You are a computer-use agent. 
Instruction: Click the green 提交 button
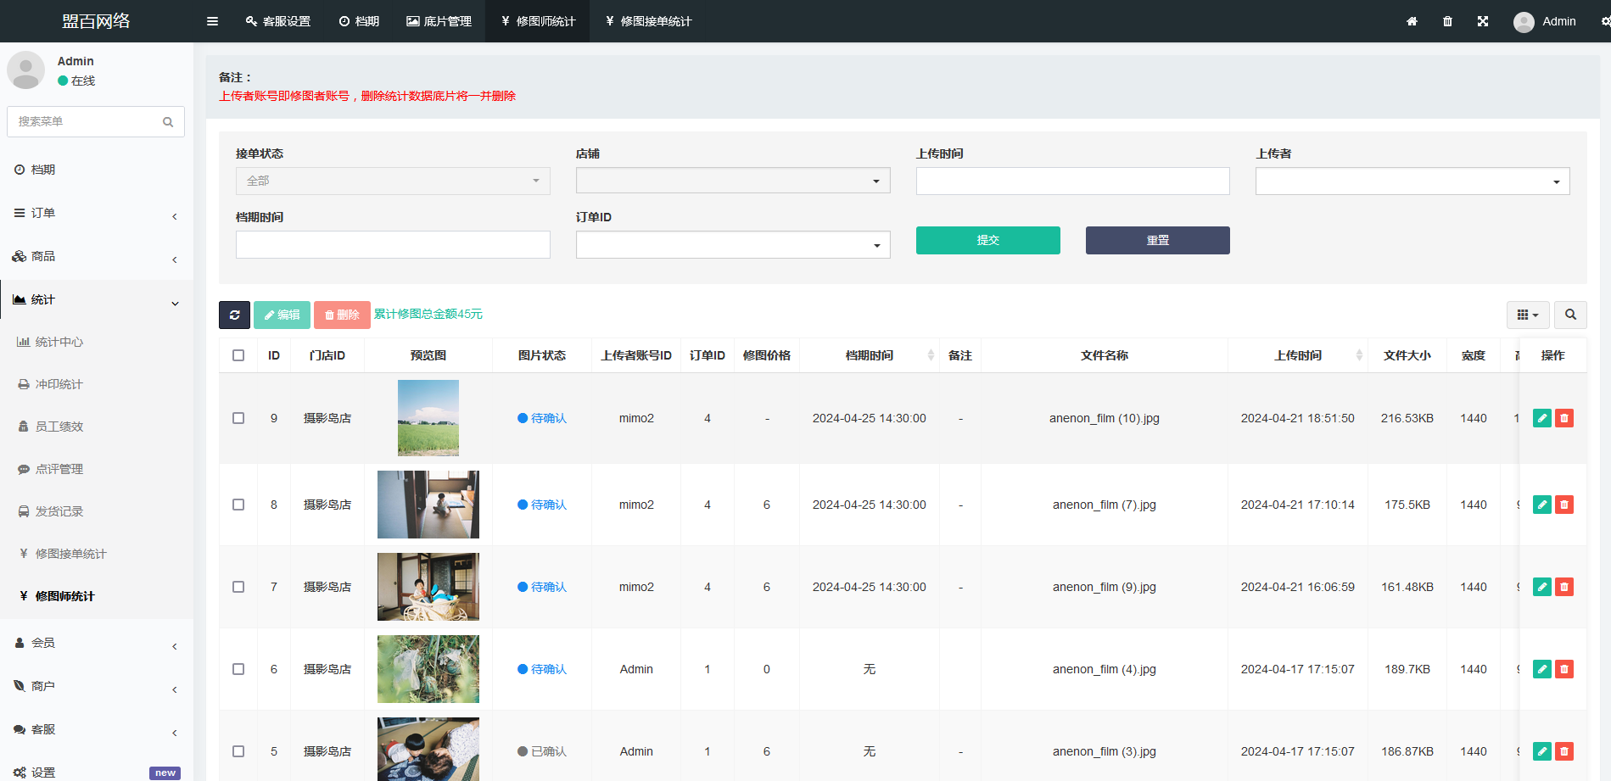point(987,240)
